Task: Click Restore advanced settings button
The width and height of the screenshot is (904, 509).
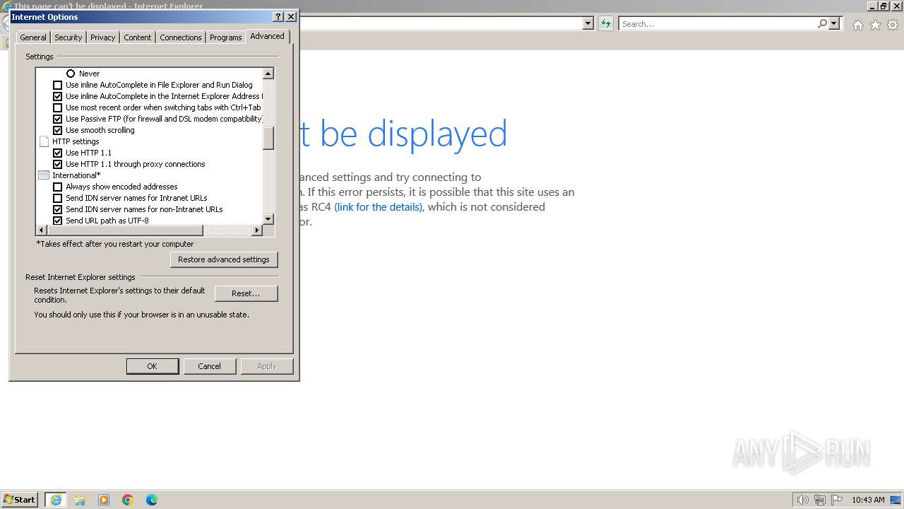Action: (x=224, y=259)
